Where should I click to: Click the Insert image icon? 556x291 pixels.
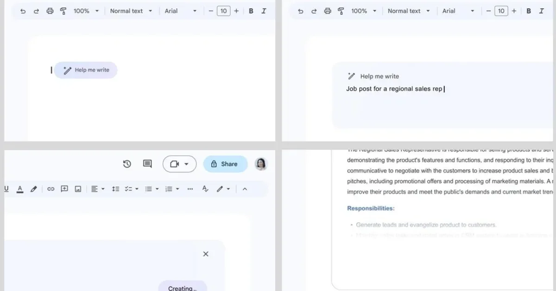click(x=78, y=189)
